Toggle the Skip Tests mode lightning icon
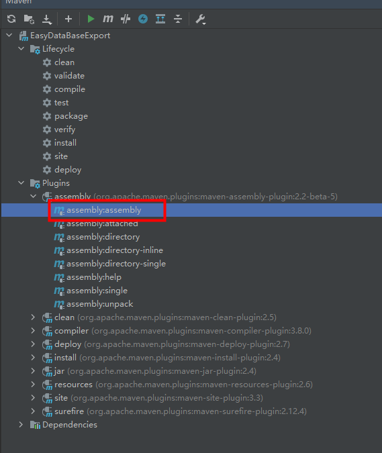This screenshot has width=382, height=453. coord(143,19)
